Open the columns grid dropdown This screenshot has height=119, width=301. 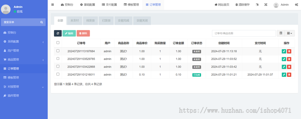pos(289,33)
